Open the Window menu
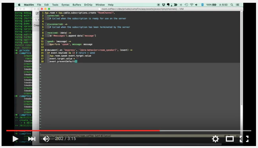Viewport: 258px width, 148px height. (100, 5)
